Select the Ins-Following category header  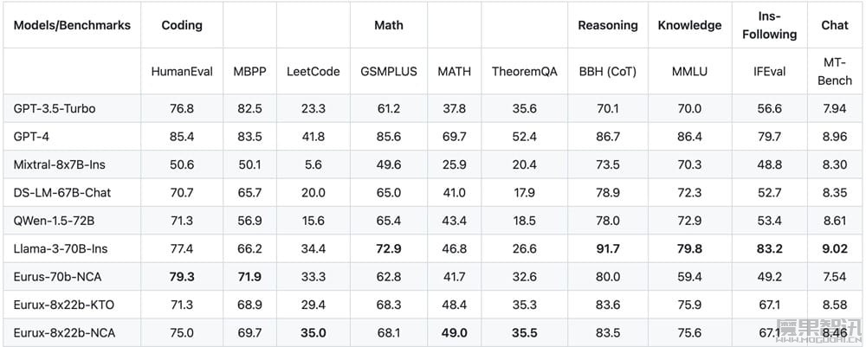coord(769,25)
